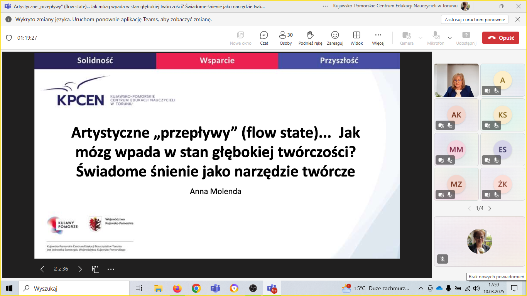Viewport: 527px width, 296px height.
Task: Click self-view muted microphone icon
Action: 443,259
